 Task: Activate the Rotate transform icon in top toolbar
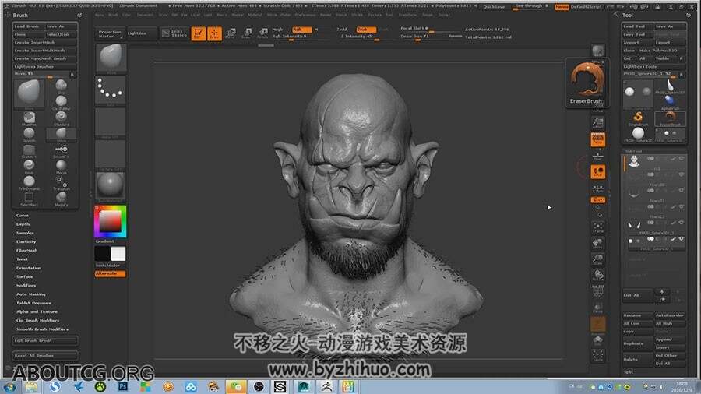tap(263, 33)
